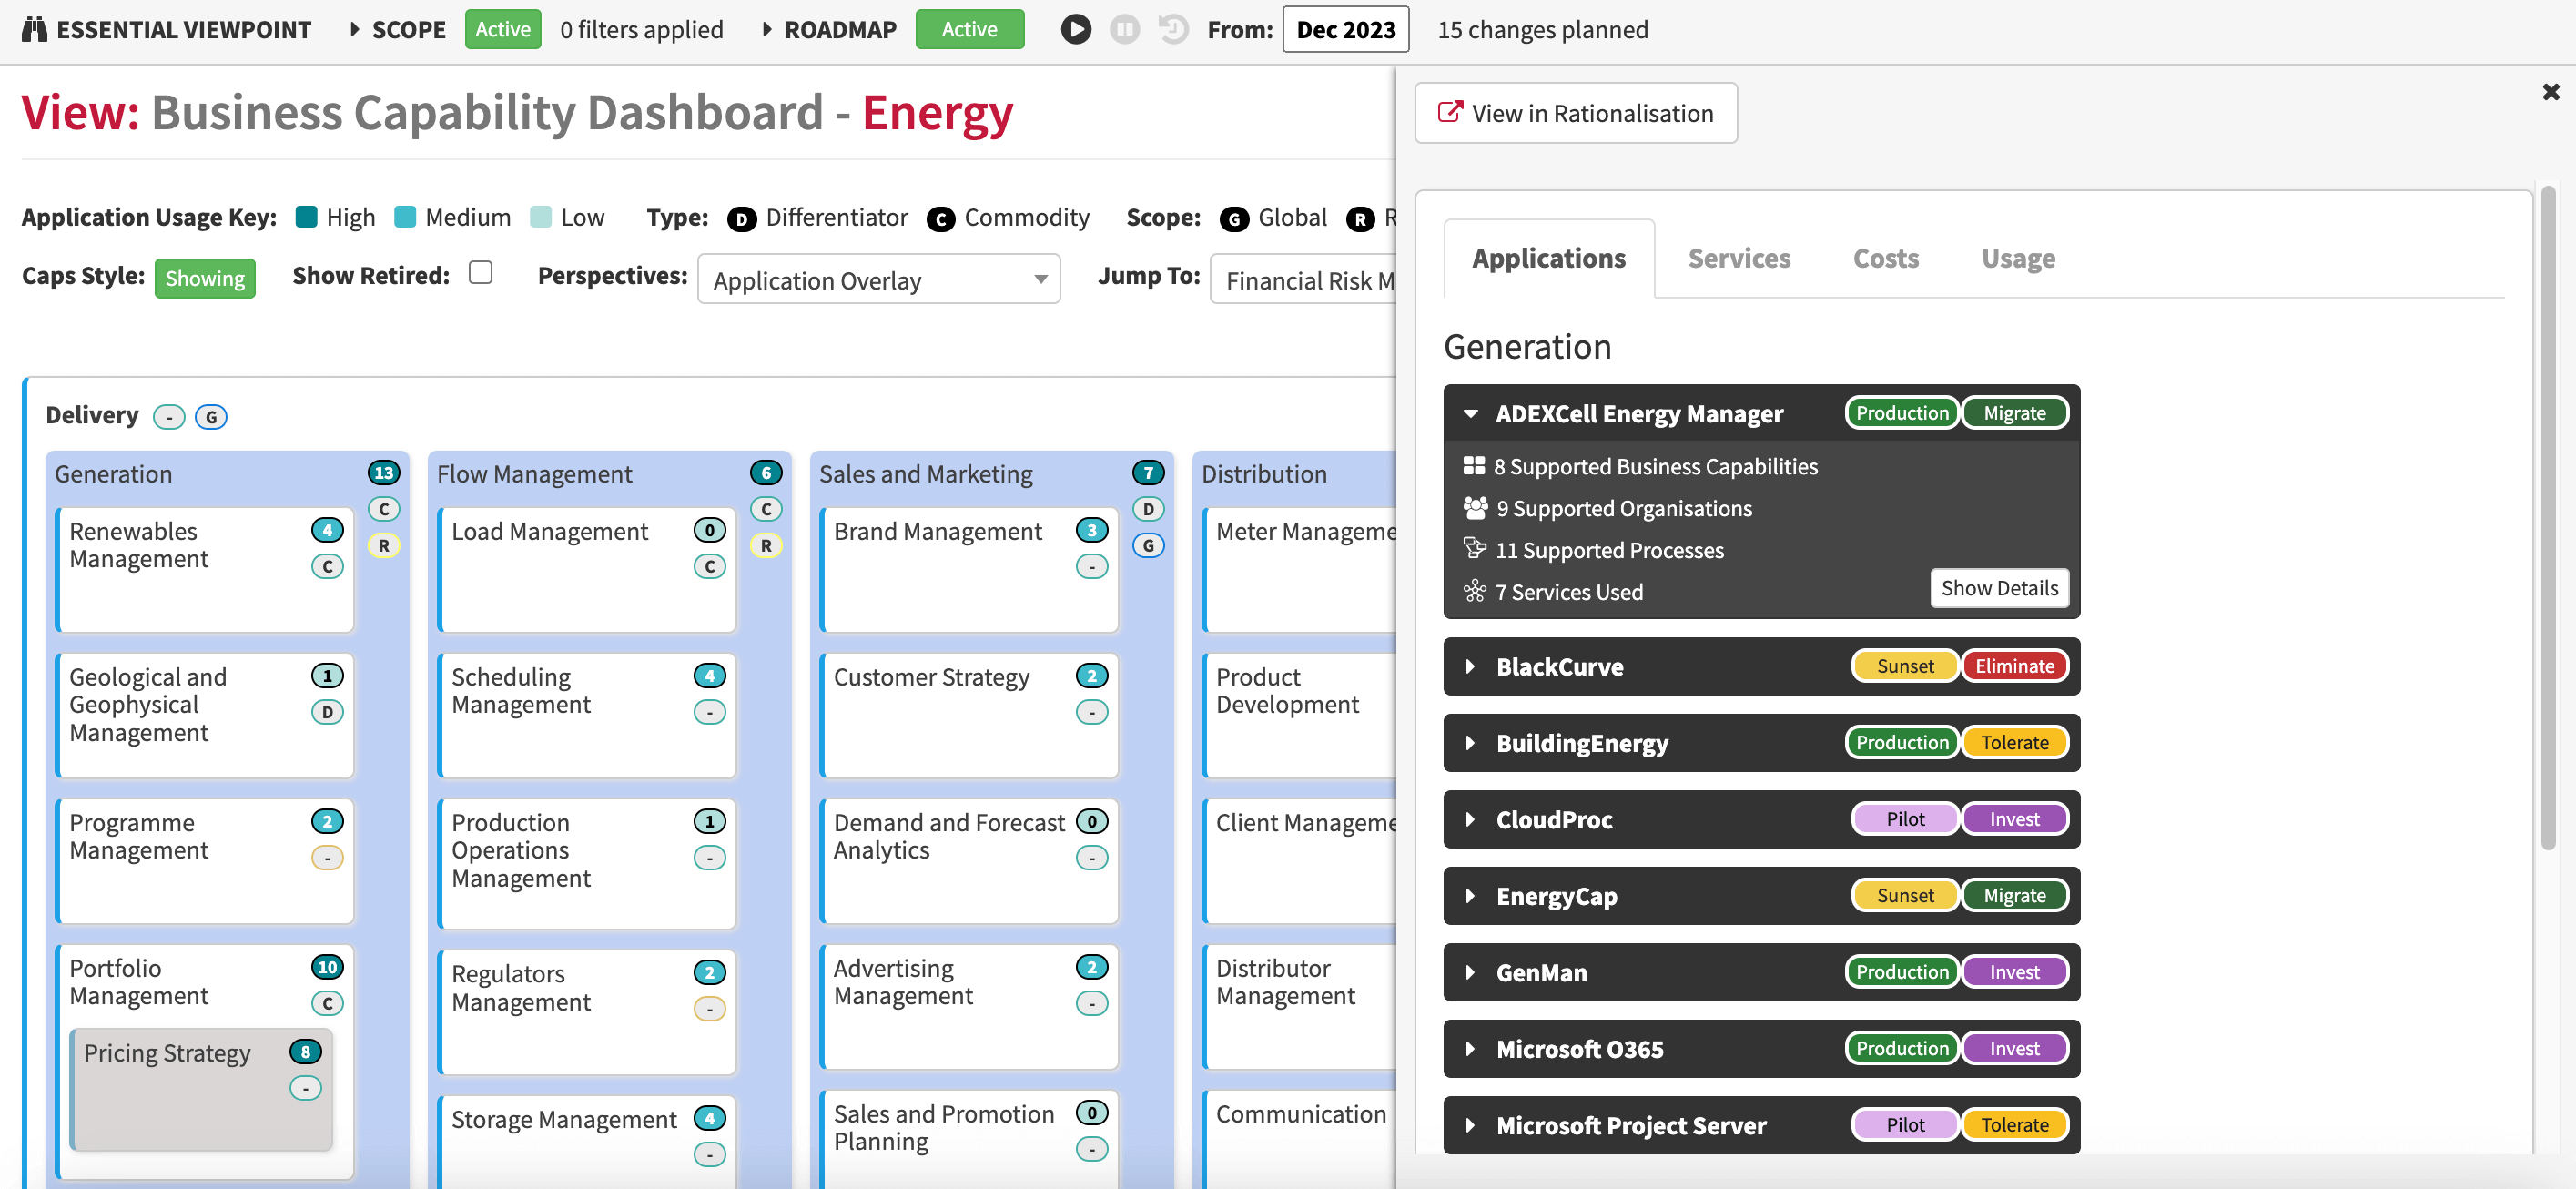Click the Show Details button
This screenshot has height=1189, width=2576.
pyautogui.click(x=1999, y=588)
